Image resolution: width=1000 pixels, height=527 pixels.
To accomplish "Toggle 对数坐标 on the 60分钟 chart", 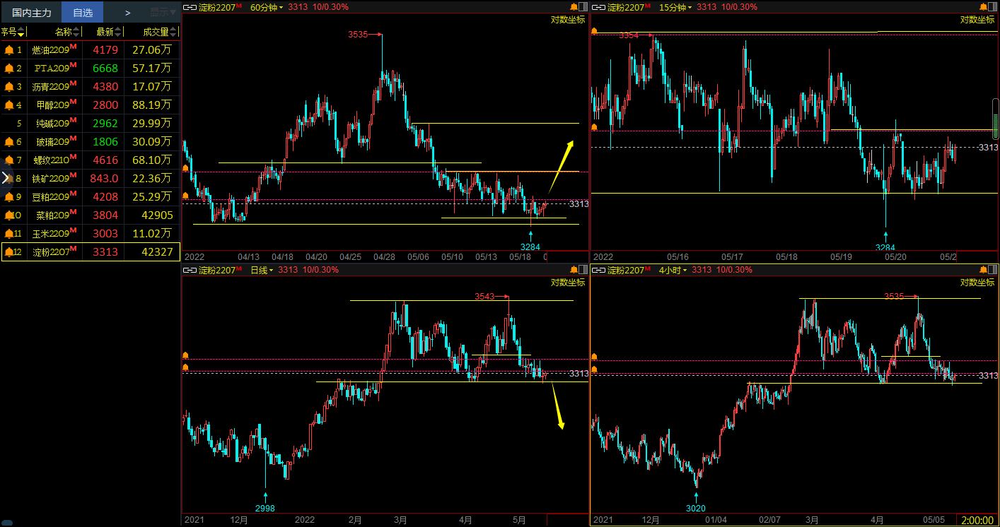I will [568, 20].
